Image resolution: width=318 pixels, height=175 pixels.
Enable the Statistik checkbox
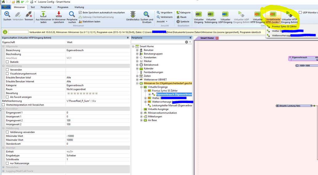click(x=7, y=62)
